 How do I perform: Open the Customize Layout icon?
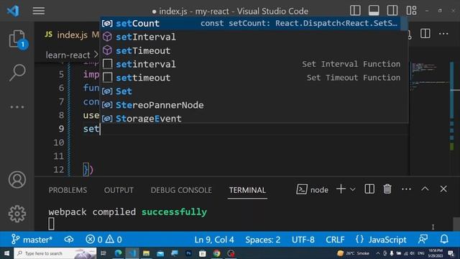pyautogui.click(x=411, y=11)
